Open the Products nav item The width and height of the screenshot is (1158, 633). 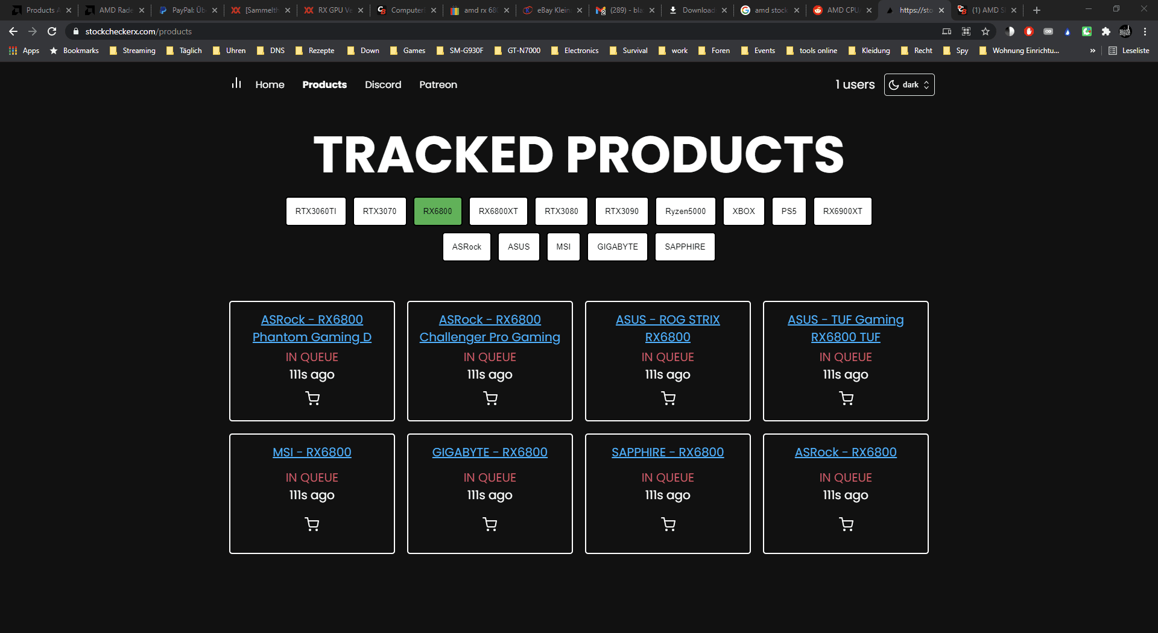coord(324,84)
